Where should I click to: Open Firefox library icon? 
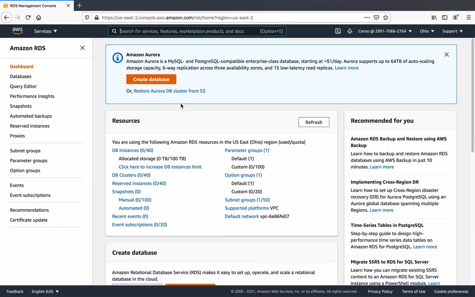434,18
